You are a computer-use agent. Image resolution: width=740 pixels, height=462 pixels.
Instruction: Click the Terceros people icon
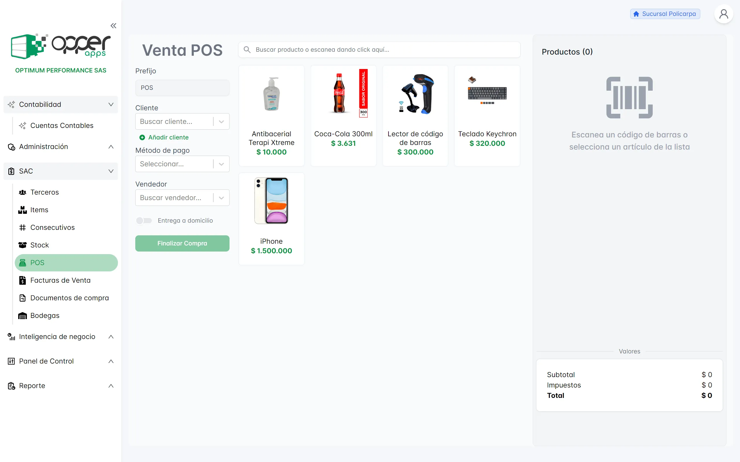[x=23, y=192]
